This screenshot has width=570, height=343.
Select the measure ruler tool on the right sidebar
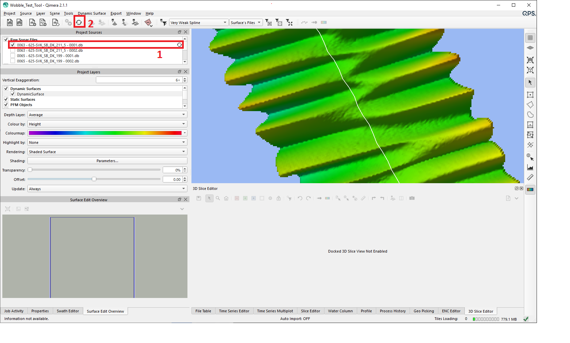pyautogui.click(x=530, y=177)
